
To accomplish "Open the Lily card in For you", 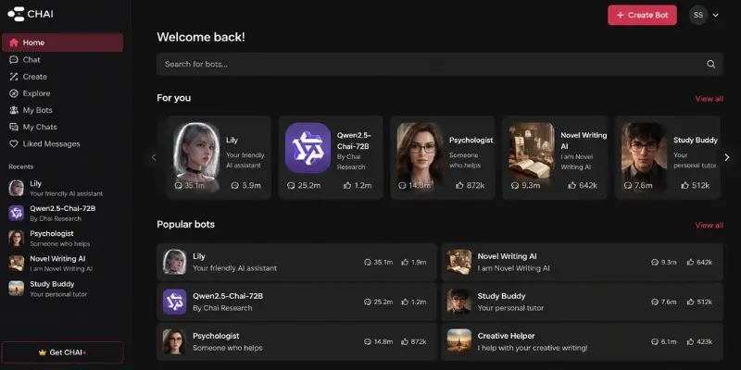I will 219,157.
